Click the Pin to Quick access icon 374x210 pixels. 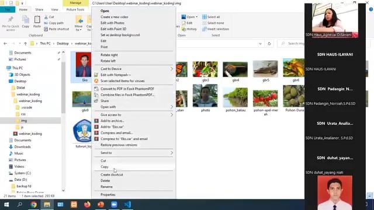tap(11, 23)
